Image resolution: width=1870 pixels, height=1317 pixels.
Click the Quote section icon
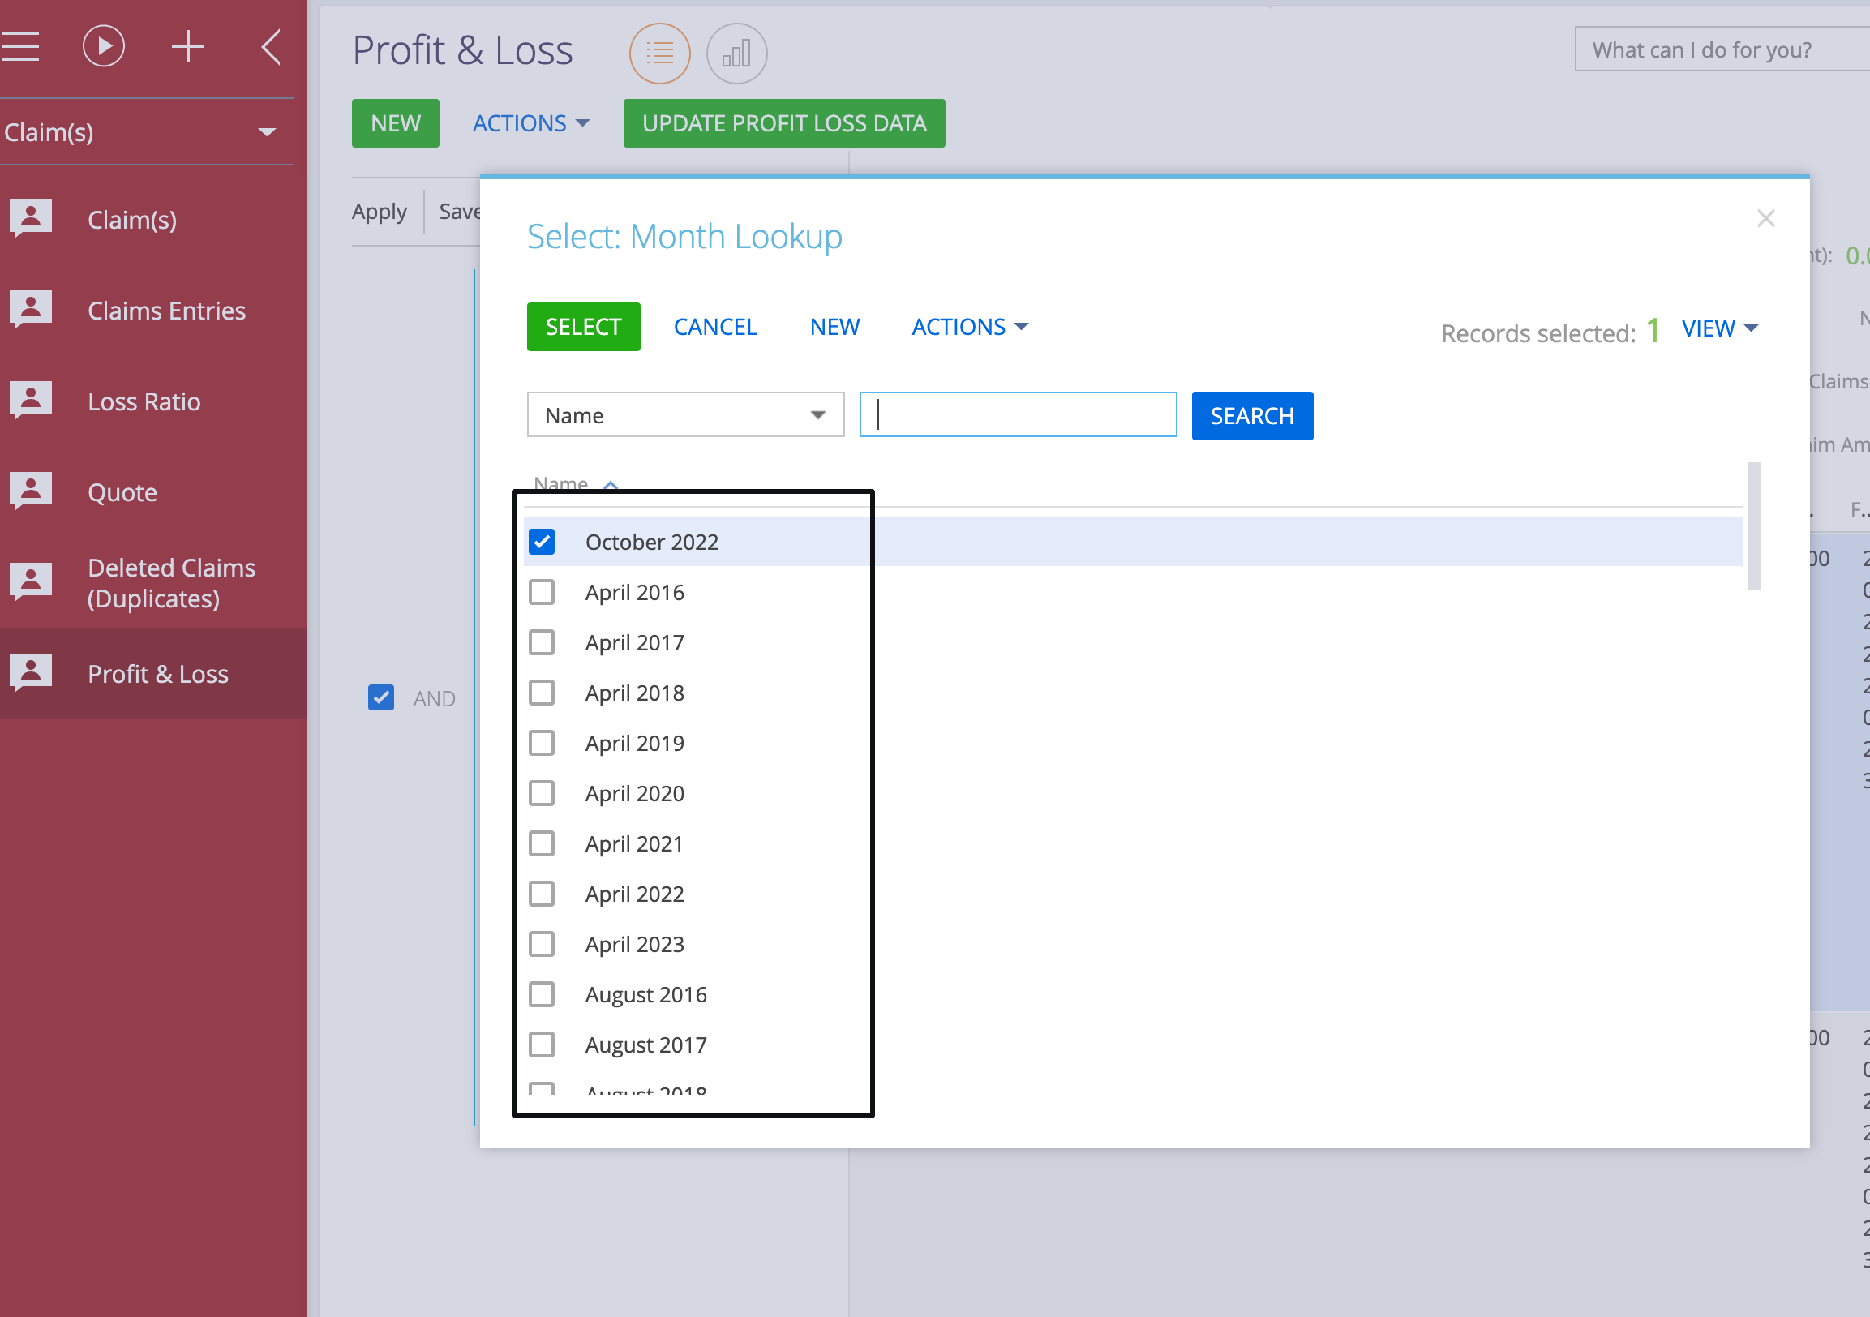point(31,491)
